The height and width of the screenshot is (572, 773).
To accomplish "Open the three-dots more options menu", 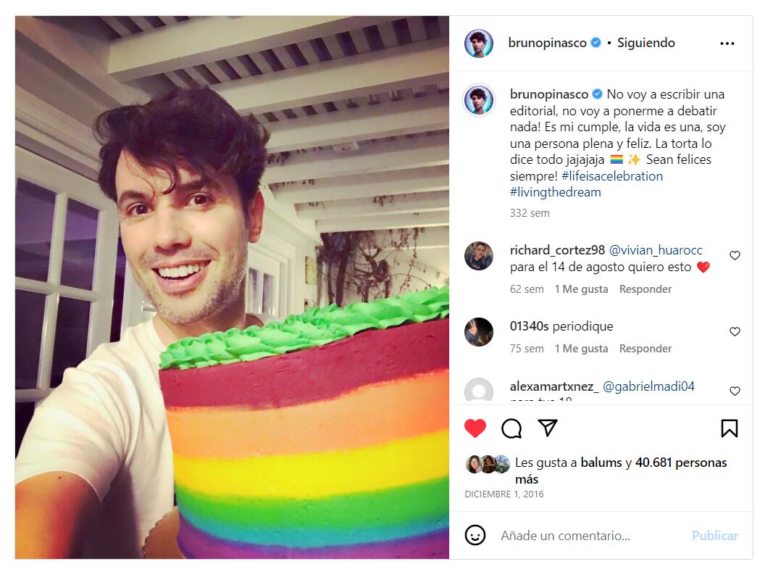I will pos(727,43).
